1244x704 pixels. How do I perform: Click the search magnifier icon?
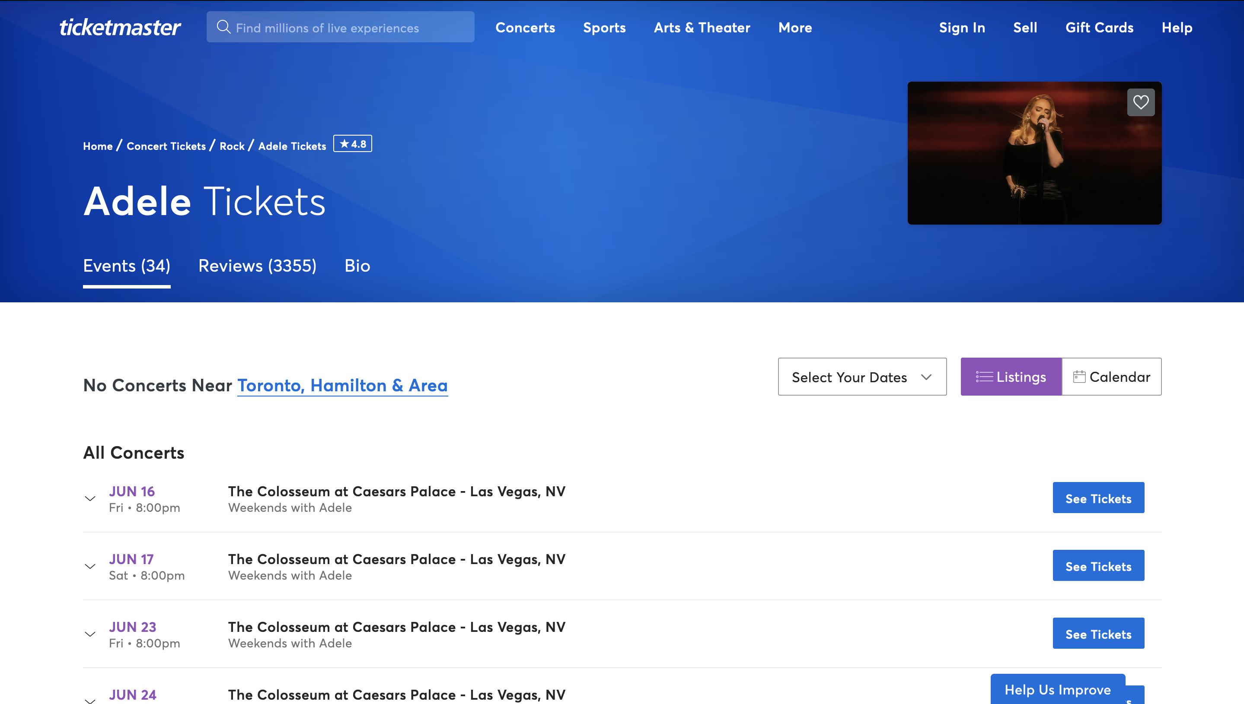click(223, 27)
